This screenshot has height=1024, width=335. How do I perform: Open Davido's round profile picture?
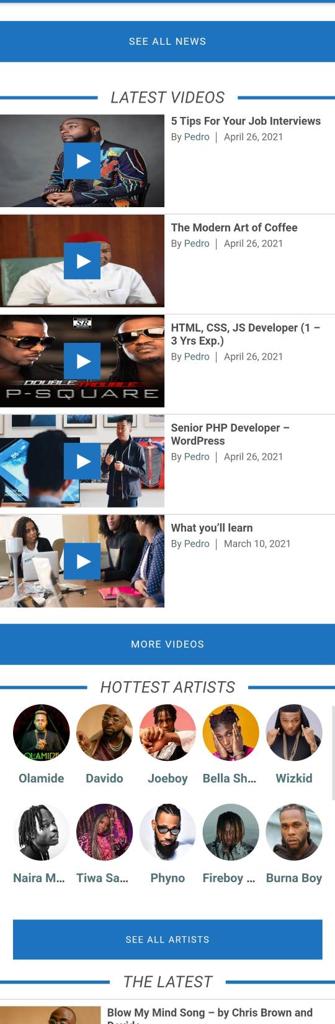[104, 733]
